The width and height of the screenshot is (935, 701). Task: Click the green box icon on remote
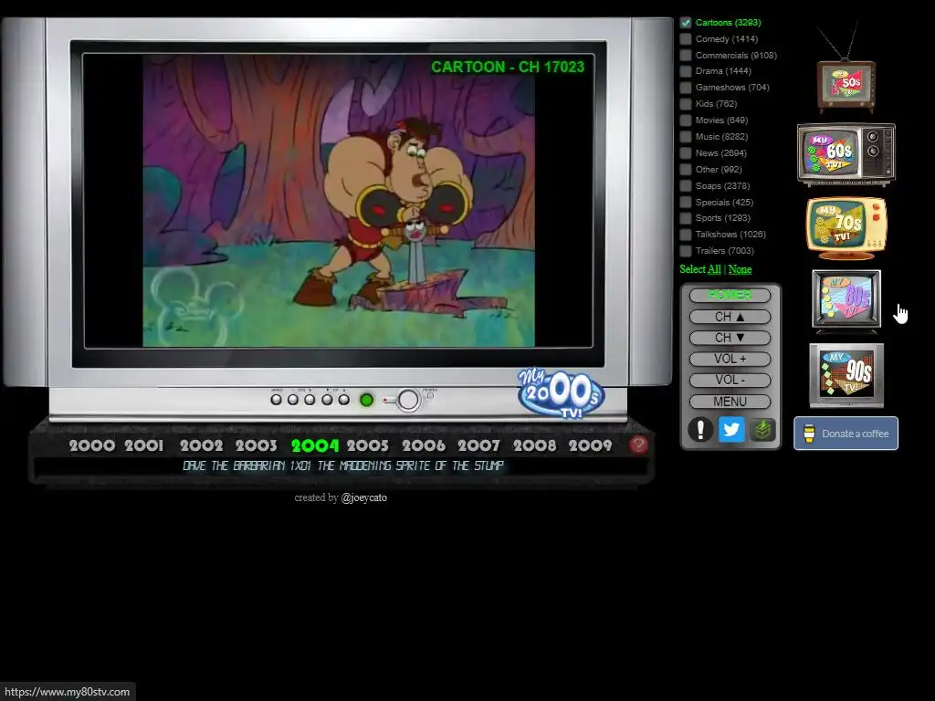(x=762, y=429)
